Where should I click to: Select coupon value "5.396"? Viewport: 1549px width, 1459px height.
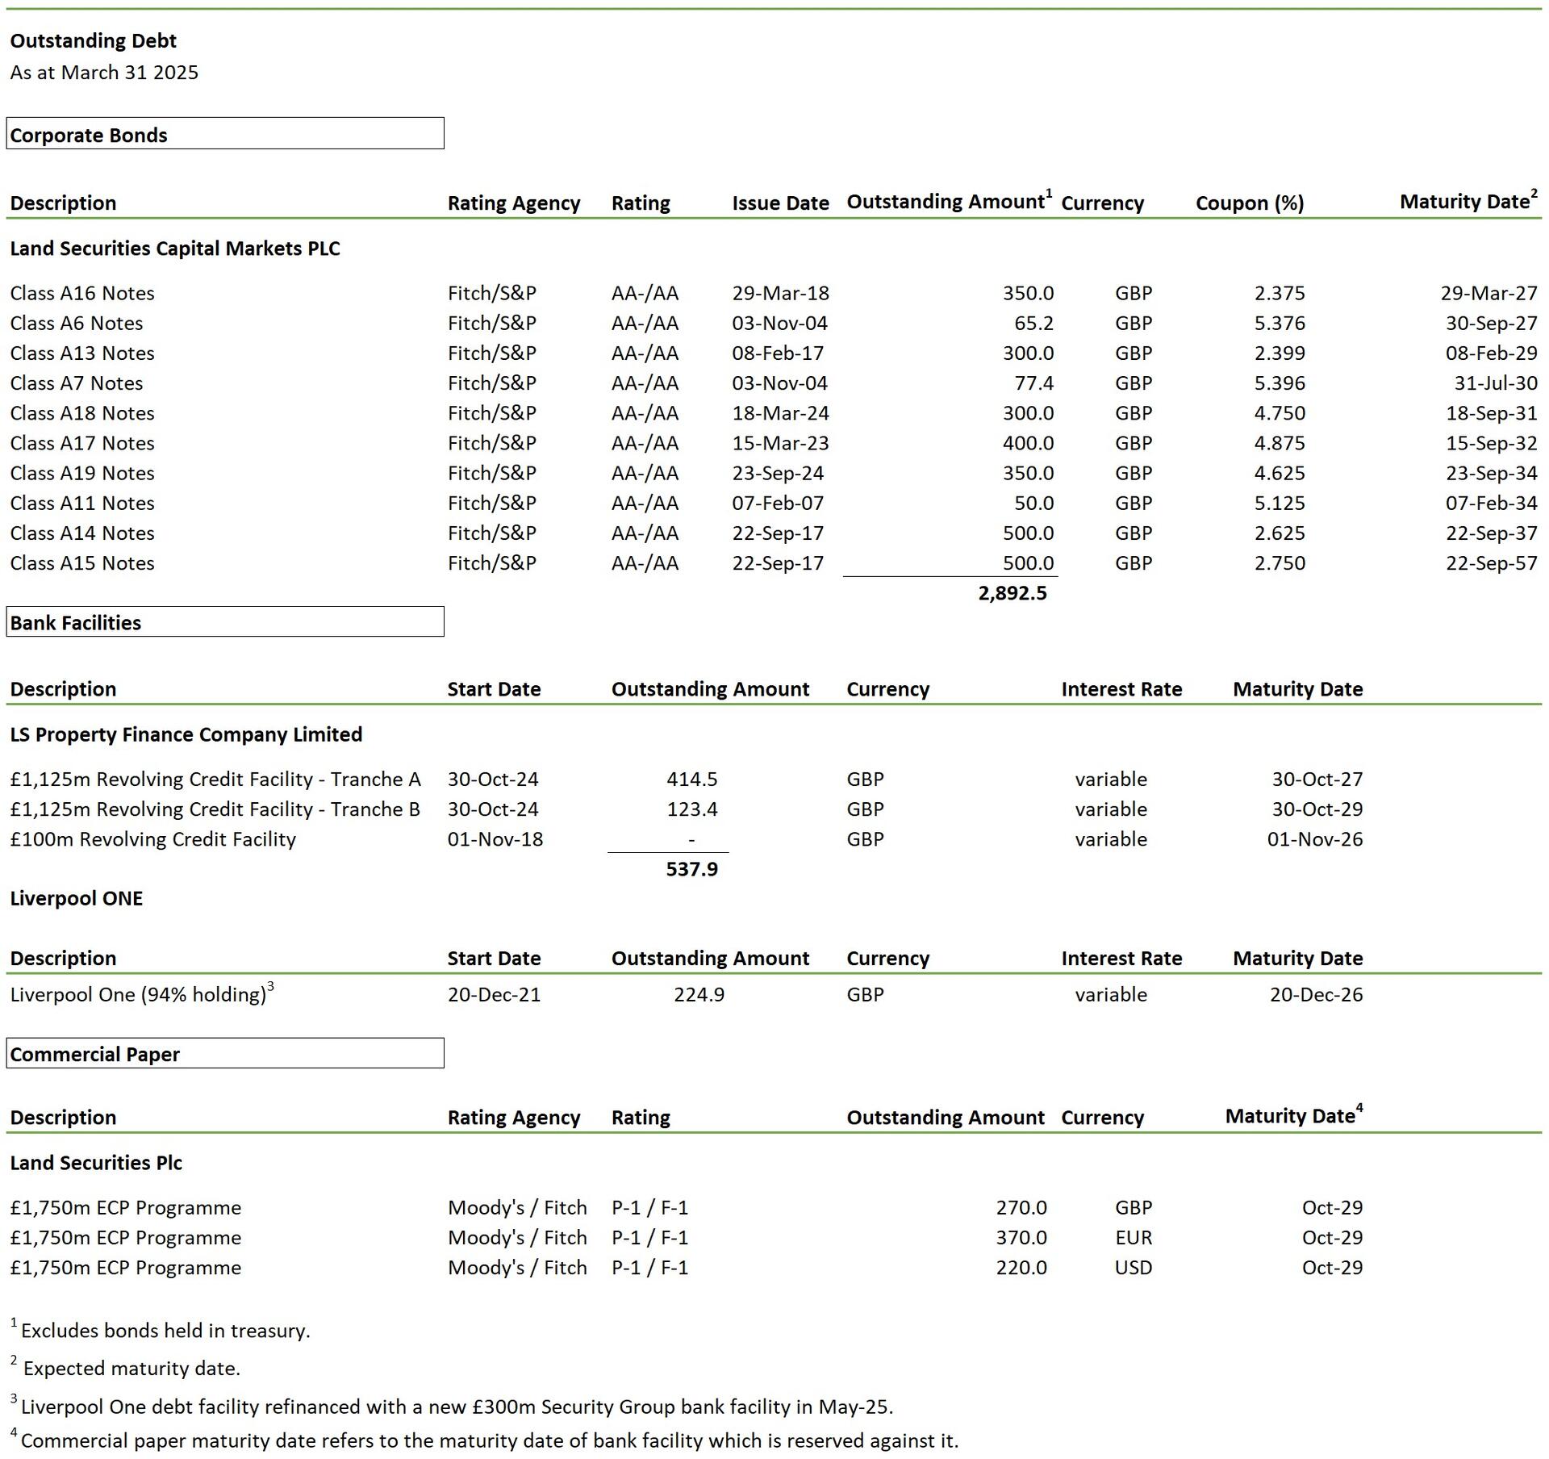pyautogui.click(x=1280, y=383)
